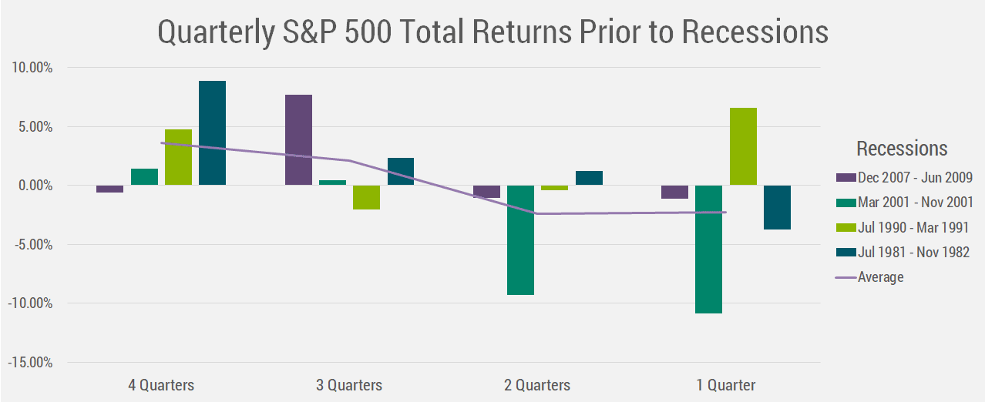The image size is (985, 402).
Task: Click the chart title text
Action: [x=493, y=32]
